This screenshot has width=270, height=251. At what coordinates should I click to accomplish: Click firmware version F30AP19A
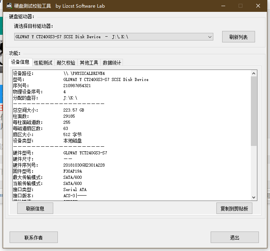tap(72, 171)
